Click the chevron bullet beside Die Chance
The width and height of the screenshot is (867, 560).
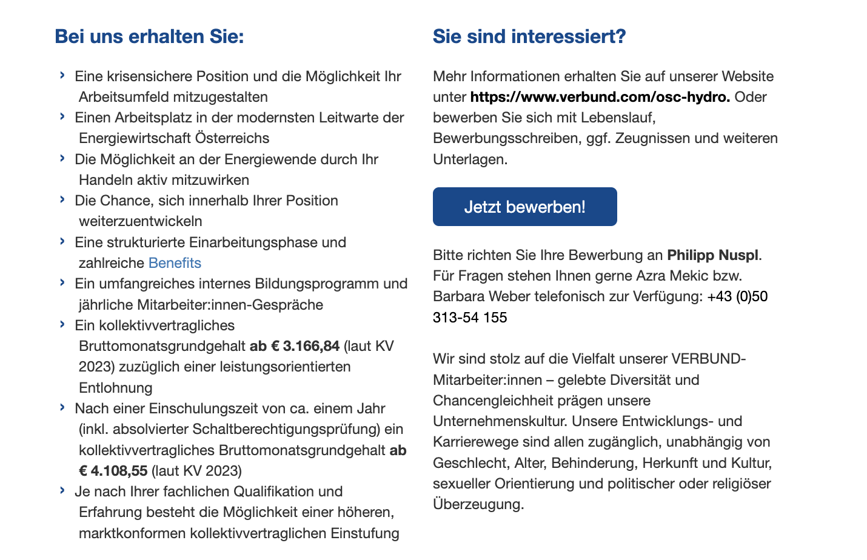tap(62, 199)
